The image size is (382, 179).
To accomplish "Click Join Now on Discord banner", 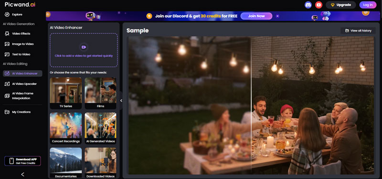I will tap(256, 16).
